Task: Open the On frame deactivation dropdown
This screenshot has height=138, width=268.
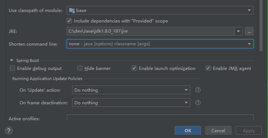Action: pos(131,103)
